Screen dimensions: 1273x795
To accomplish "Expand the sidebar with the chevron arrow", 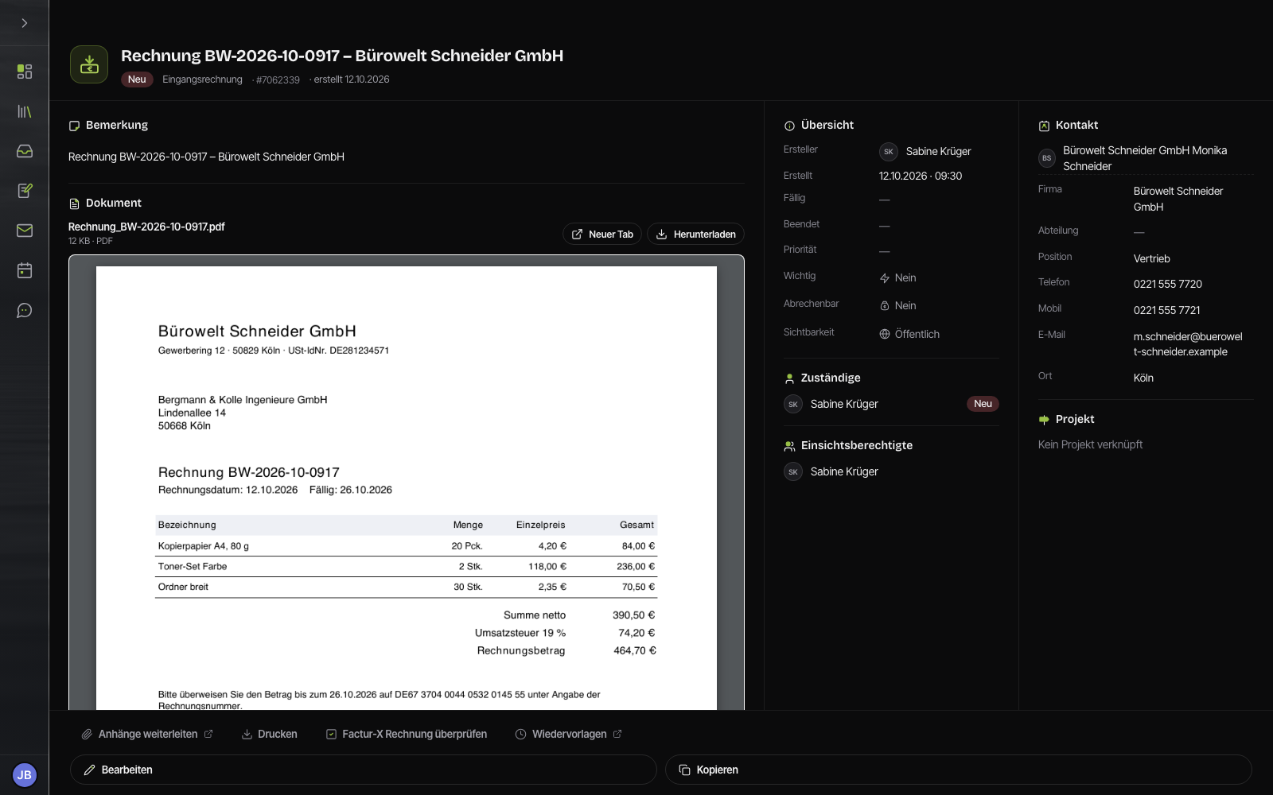I will (25, 23).
